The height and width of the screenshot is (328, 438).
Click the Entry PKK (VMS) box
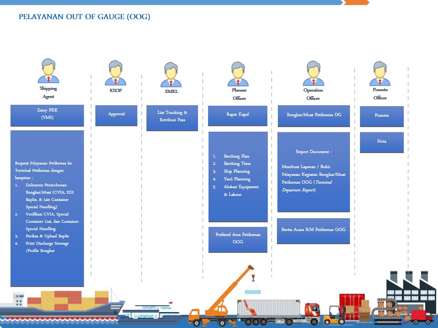click(47, 116)
